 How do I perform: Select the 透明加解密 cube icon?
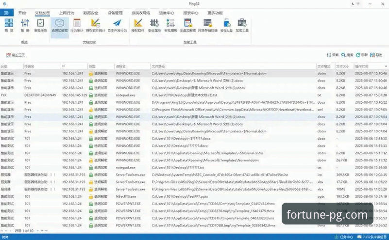coord(60,25)
